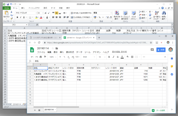
Task: Apply Excel red font color
Action: tap(41, 17)
